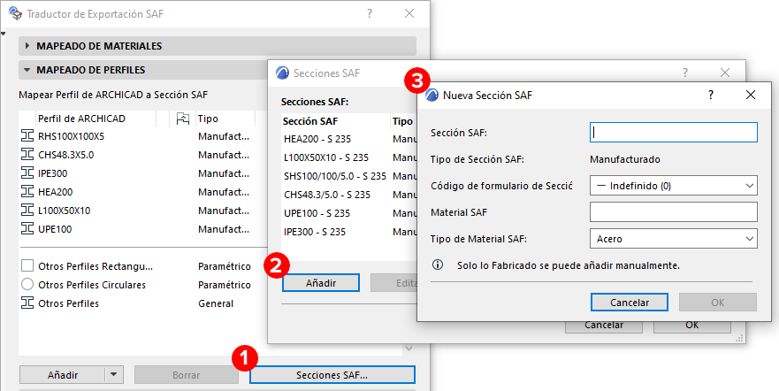The height and width of the screenshot is (391, 779).
Task: Click the Sección SAF text input field
Action: [673, 132]
